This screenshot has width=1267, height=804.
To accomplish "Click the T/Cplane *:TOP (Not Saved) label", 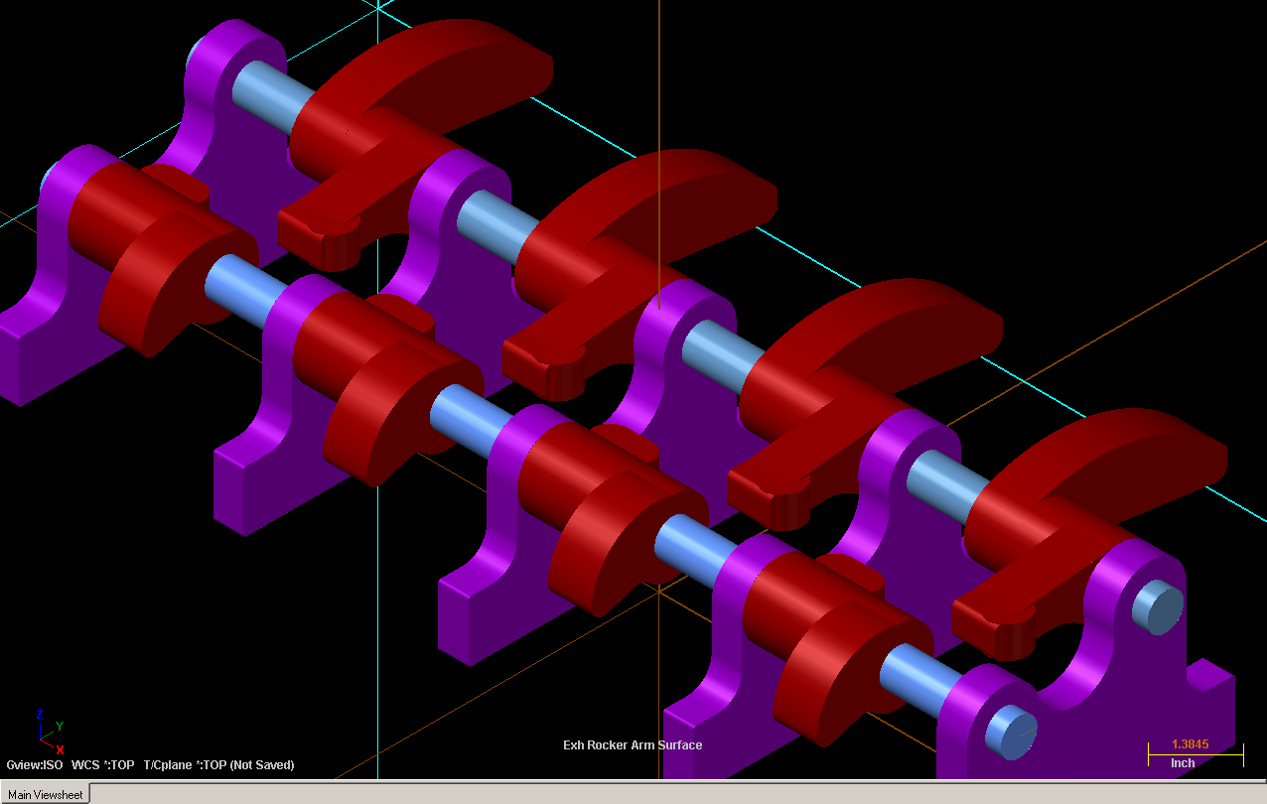I will click(x=218, y=765).
